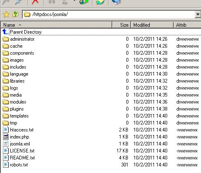Click the pause transfer toolbar icon
The width and height of the screenshot is (201, 173).
click(x=52, y=2)
